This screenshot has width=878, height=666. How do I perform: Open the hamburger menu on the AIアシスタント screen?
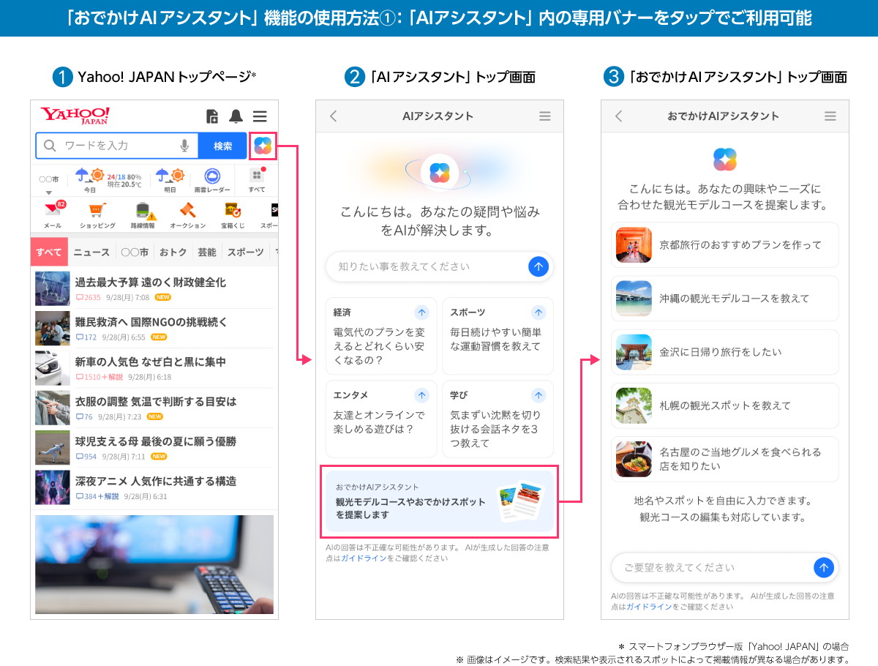click(x=544, y=116)
